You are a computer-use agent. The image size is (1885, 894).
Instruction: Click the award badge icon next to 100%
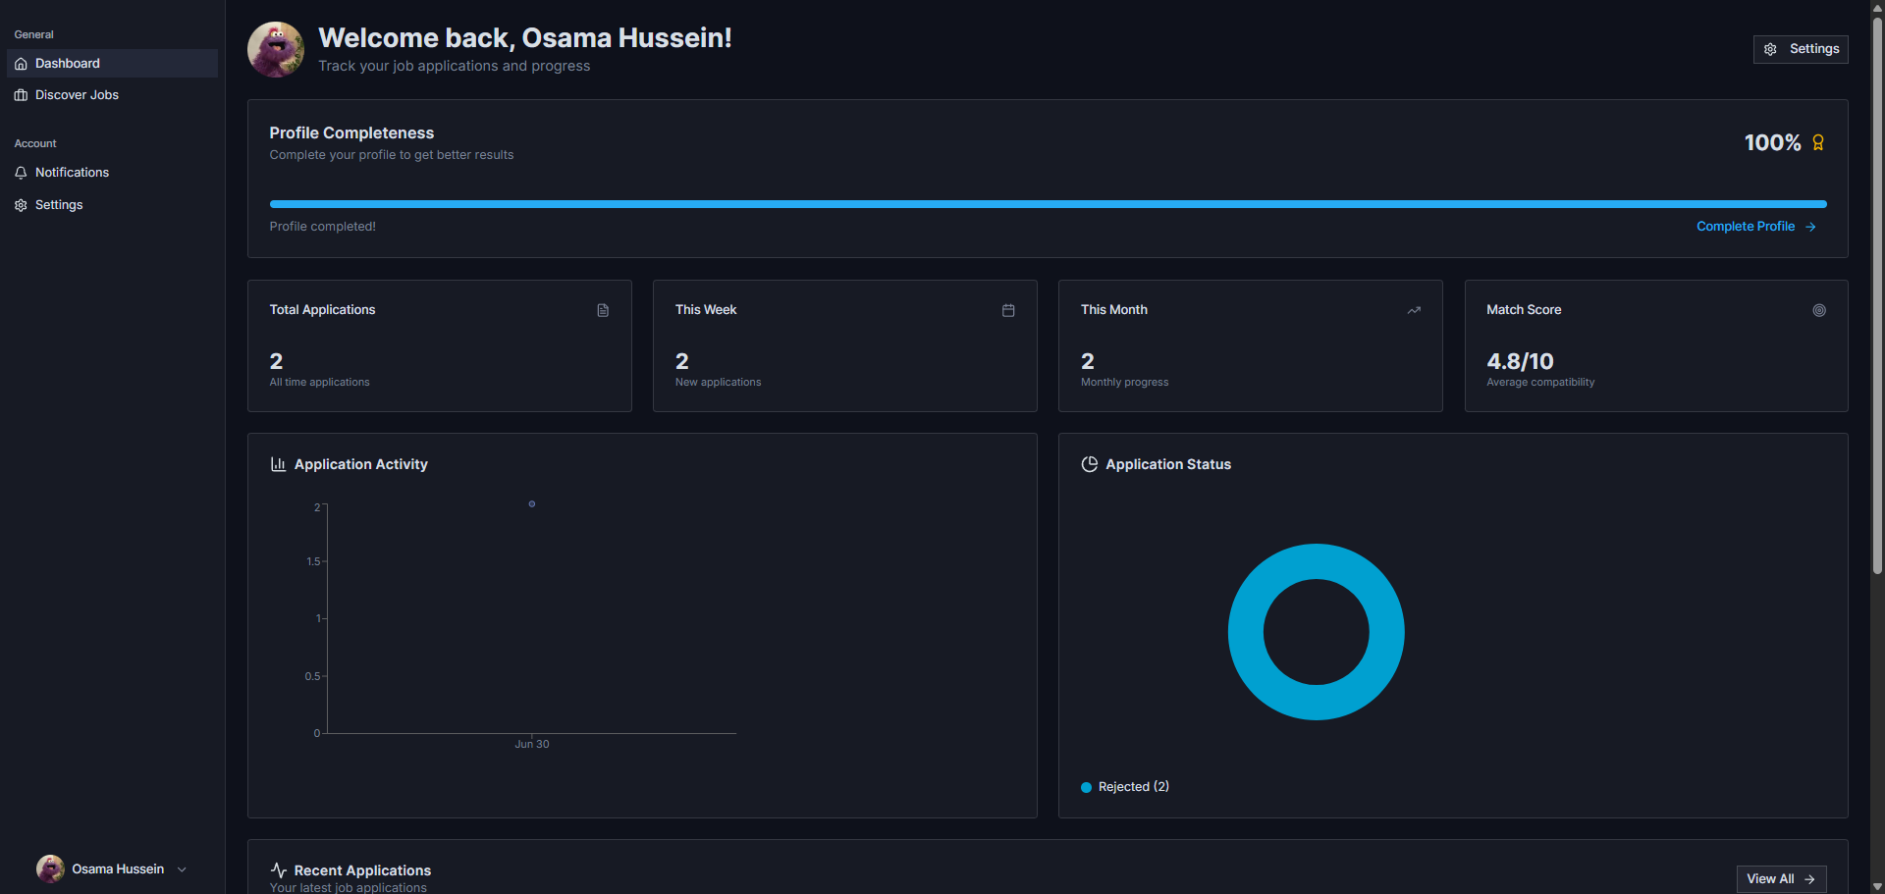[1818, 143]
